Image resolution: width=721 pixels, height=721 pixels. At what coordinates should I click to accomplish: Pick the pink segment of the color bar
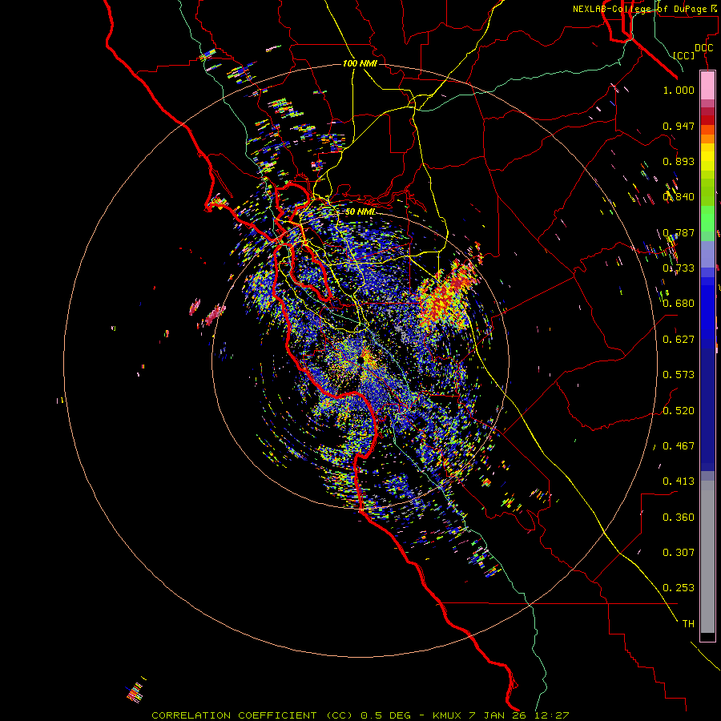coord(707,86)
